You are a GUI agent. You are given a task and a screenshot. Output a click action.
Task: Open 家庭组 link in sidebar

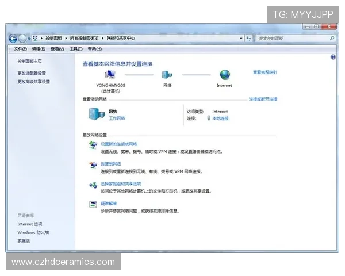[x=24, y=241]
